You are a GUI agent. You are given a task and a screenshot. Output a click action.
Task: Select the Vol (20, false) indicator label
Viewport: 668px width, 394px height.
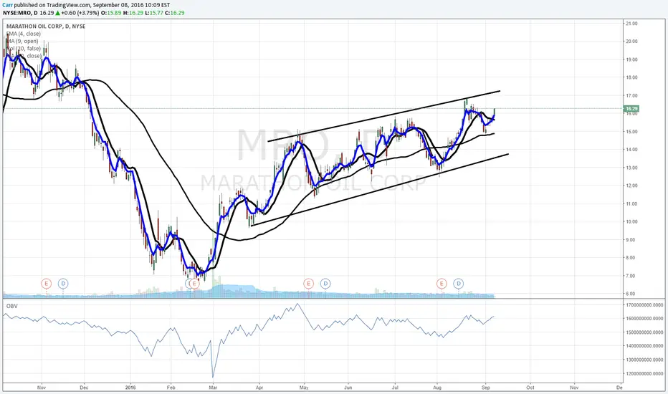coord(24,48)
